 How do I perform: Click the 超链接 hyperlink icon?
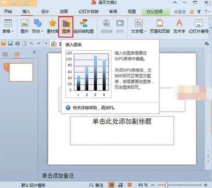click(106, 23)
